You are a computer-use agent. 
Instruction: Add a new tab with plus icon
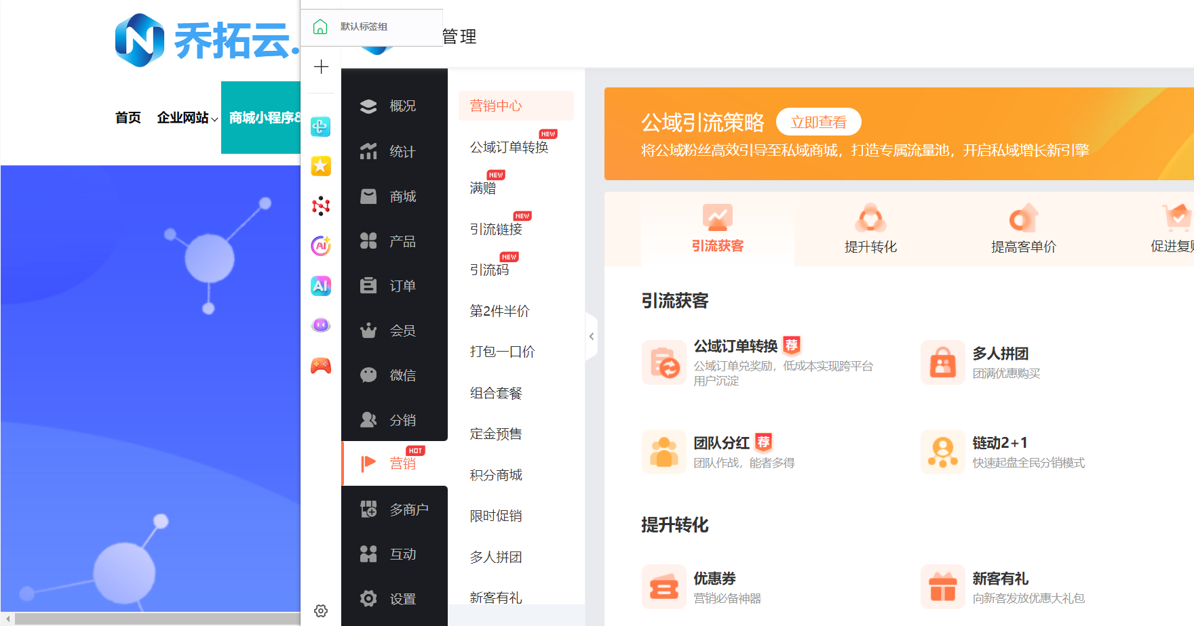321,67
